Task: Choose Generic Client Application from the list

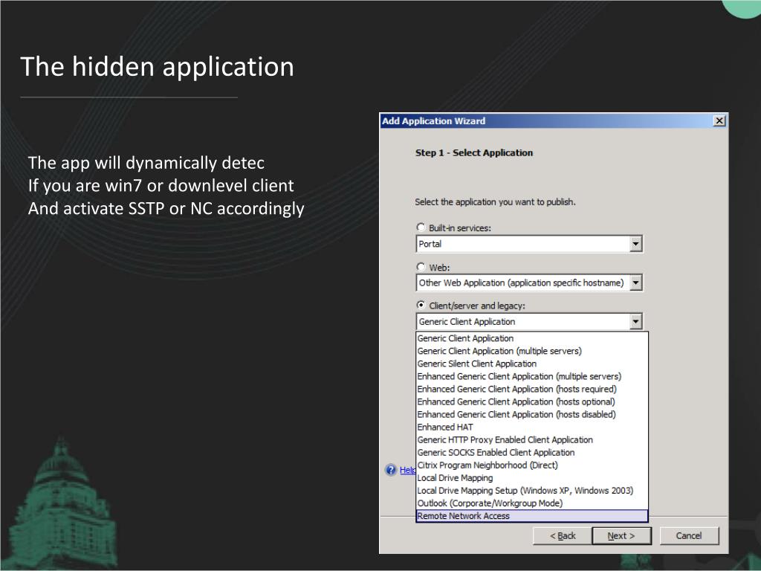Action: (x=532, y=338)
